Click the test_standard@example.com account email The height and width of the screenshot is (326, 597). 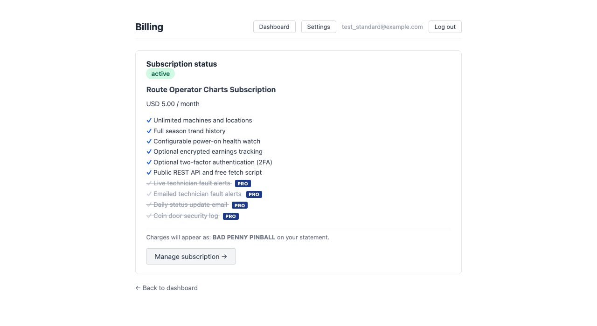pyautogui.click(x=382, y=27)
